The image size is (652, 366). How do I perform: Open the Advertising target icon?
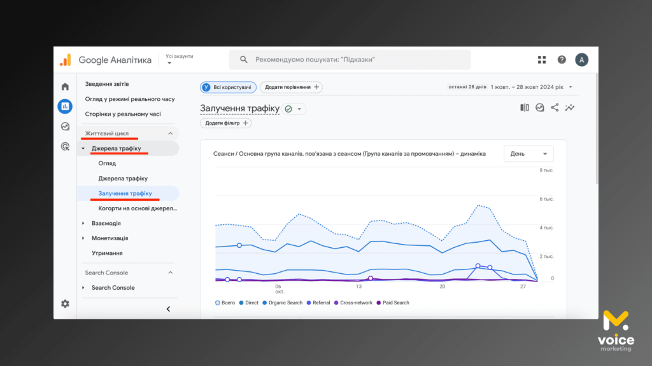coord(65,146)
